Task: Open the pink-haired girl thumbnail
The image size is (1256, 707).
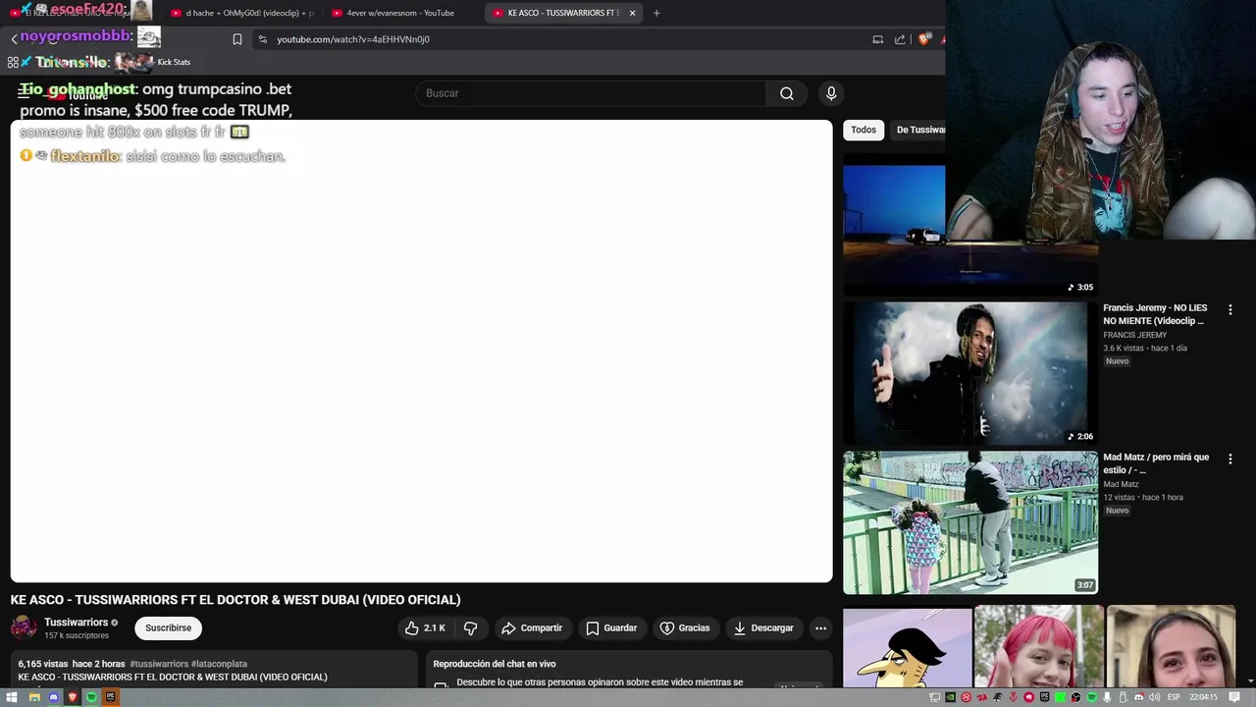Action: click(1039, 648)
